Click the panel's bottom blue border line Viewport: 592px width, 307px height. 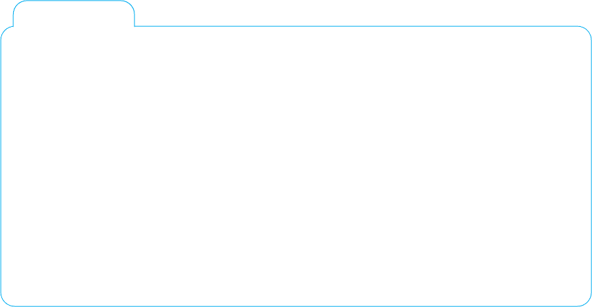point(296,306)
